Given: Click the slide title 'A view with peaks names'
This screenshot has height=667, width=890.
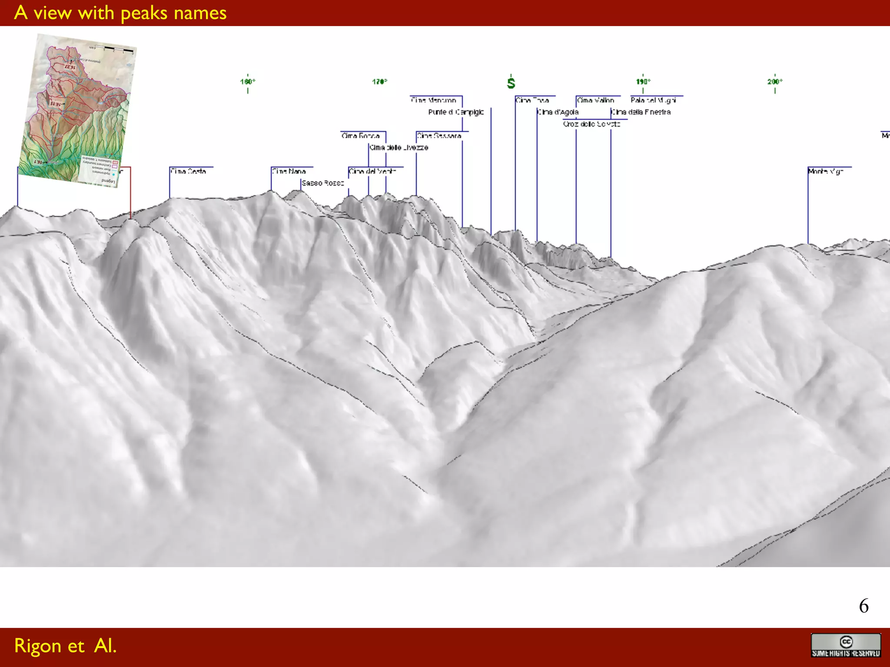Looking at the screenshot, I should [x=120, y=13].
